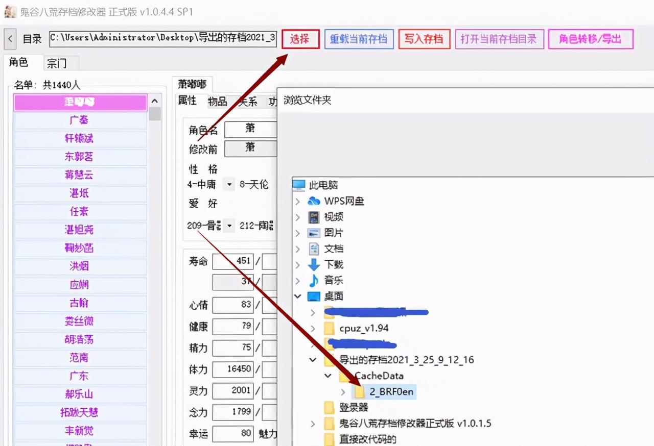Select 洪烟 in the character list
Image resolution: width=654 pixels, height=446 pixels.
coord(80,266)
